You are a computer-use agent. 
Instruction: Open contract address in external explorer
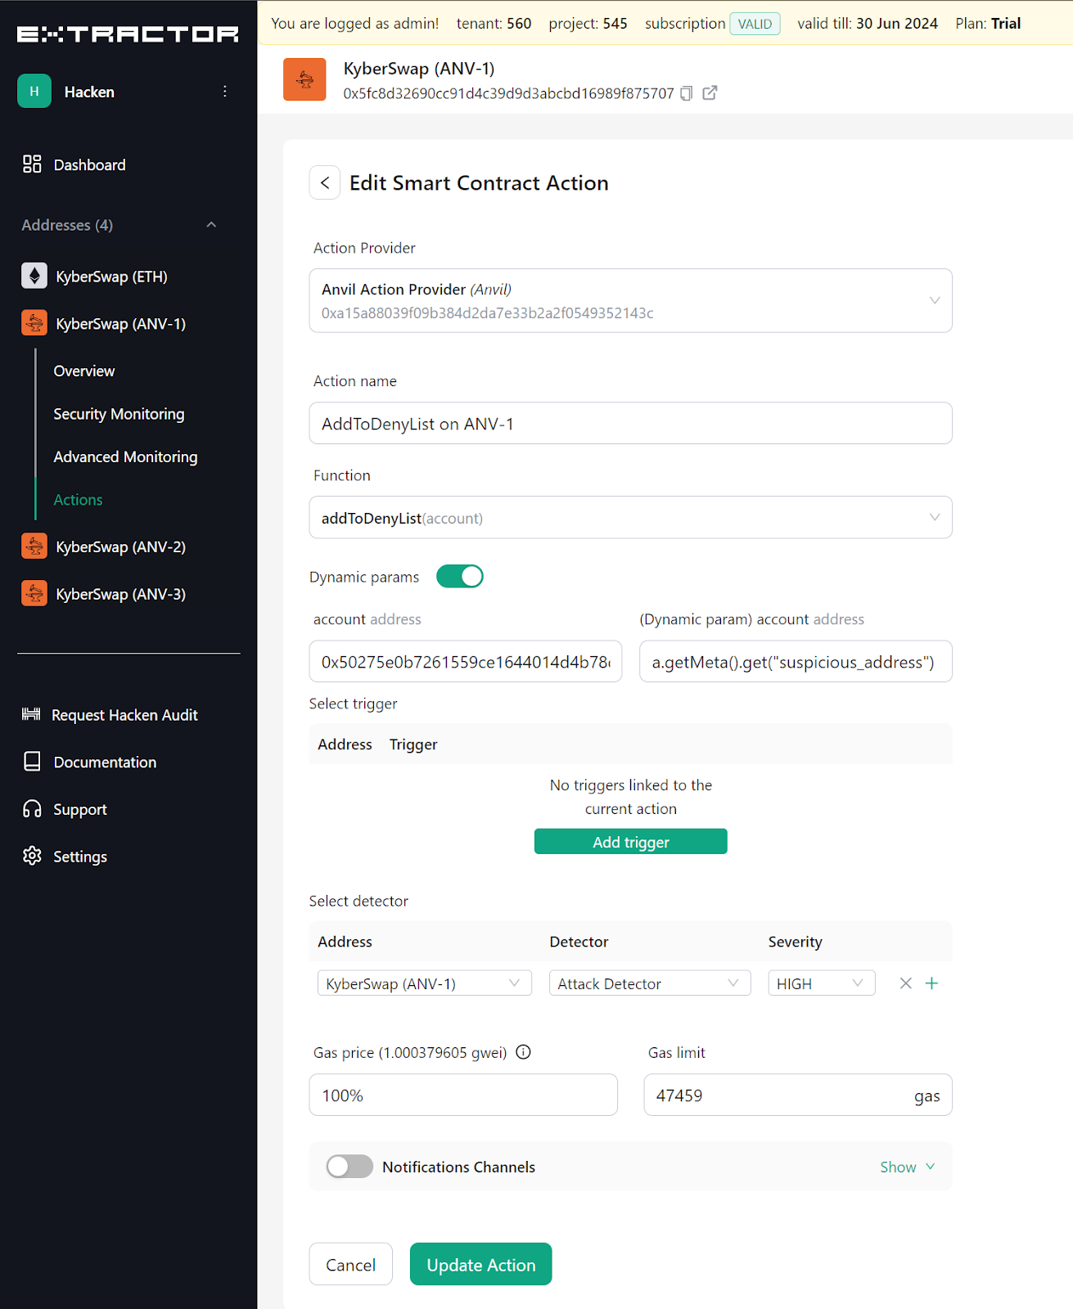point(710,93)
